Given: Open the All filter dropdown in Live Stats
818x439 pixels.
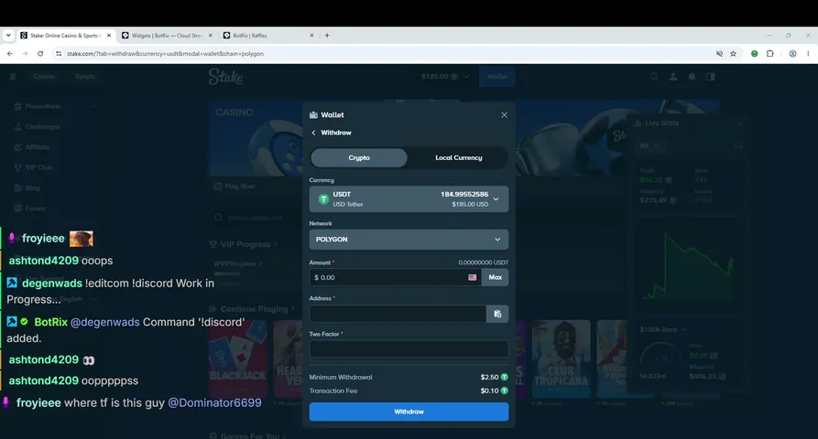Looking at the screenshot, I should point(649,145).
